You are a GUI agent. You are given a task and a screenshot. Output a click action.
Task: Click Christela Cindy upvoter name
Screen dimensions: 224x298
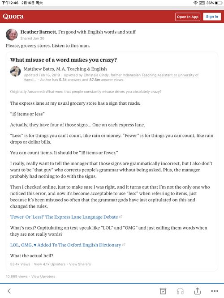pos(96,75)
